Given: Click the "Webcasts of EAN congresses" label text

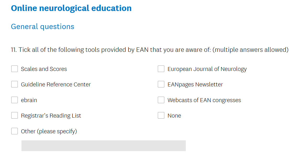Looking at the screenshot, I should pos(204,100).
